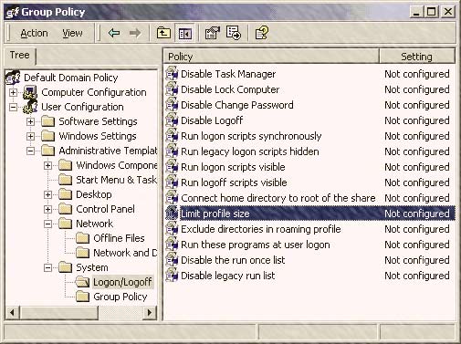Expand the Windows Components node
Image resolution: width=461 pixels, height=344 pixels.
click(x=47, y=165)
